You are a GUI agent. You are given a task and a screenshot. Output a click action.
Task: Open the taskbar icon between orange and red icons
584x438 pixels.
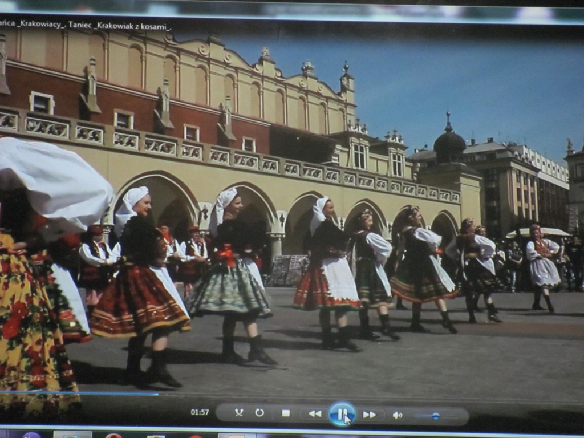pos(155,436)
